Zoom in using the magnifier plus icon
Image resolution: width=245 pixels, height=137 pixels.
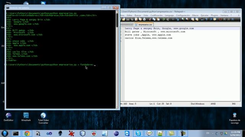point(183,19)
